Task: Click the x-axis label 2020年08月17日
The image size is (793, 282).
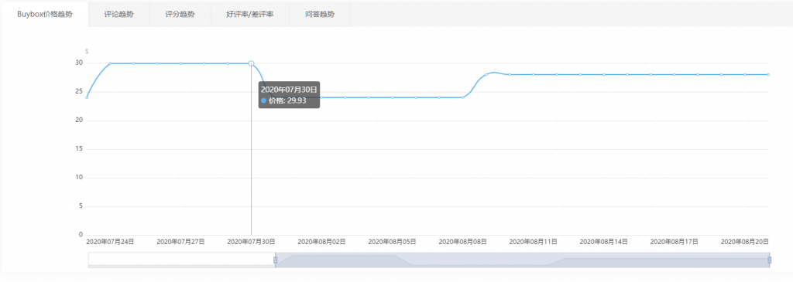Action: (674, 242)
